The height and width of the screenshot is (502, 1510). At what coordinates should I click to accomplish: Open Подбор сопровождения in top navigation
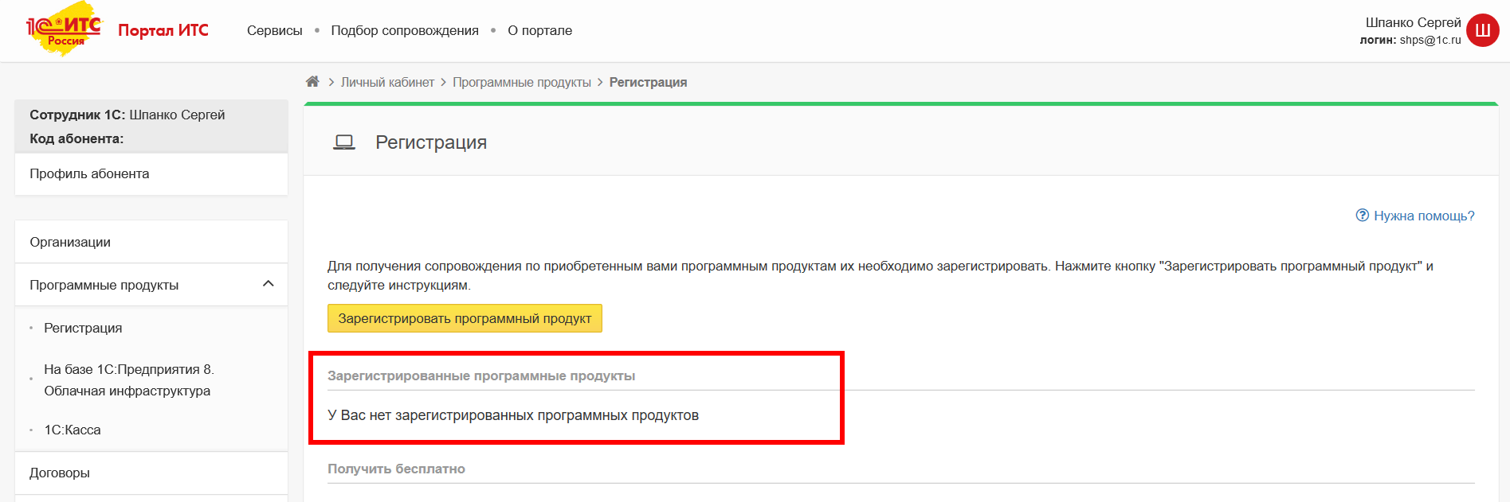tap(405, 30)
